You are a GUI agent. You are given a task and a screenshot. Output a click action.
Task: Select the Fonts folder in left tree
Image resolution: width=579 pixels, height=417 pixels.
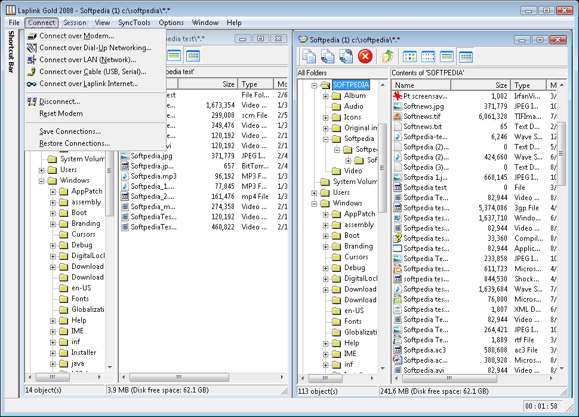coord(80,298)
